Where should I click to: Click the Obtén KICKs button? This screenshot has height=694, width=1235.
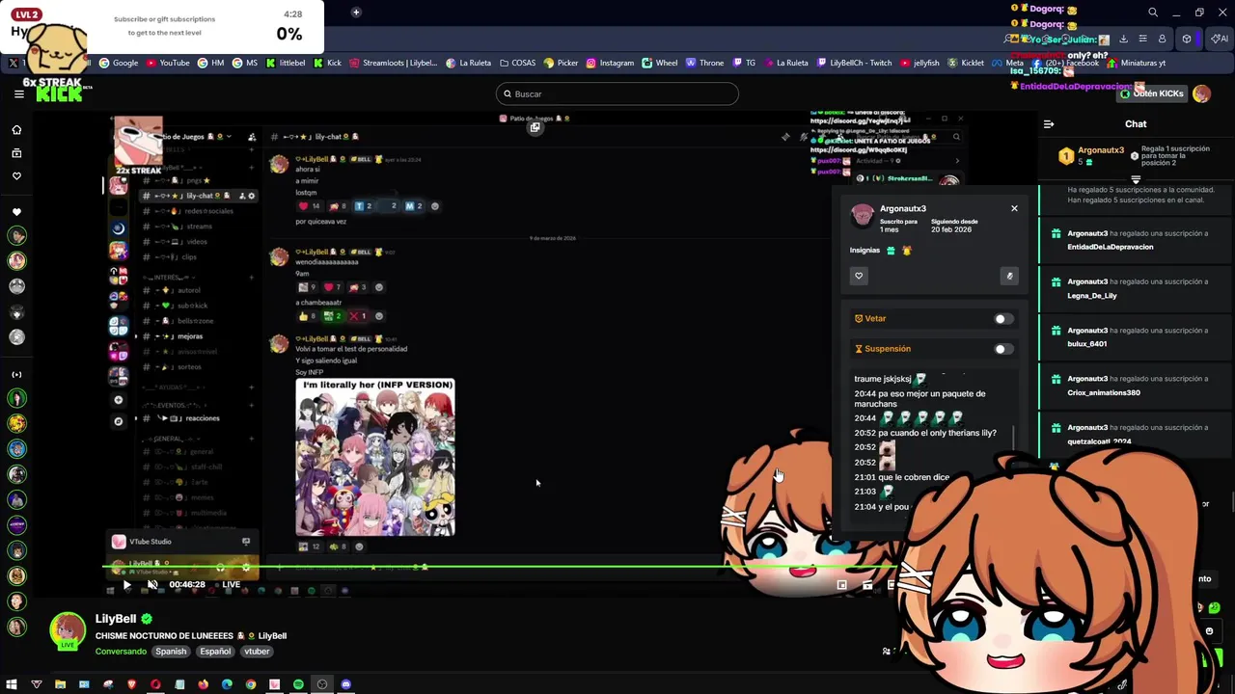click(1152, 93)
